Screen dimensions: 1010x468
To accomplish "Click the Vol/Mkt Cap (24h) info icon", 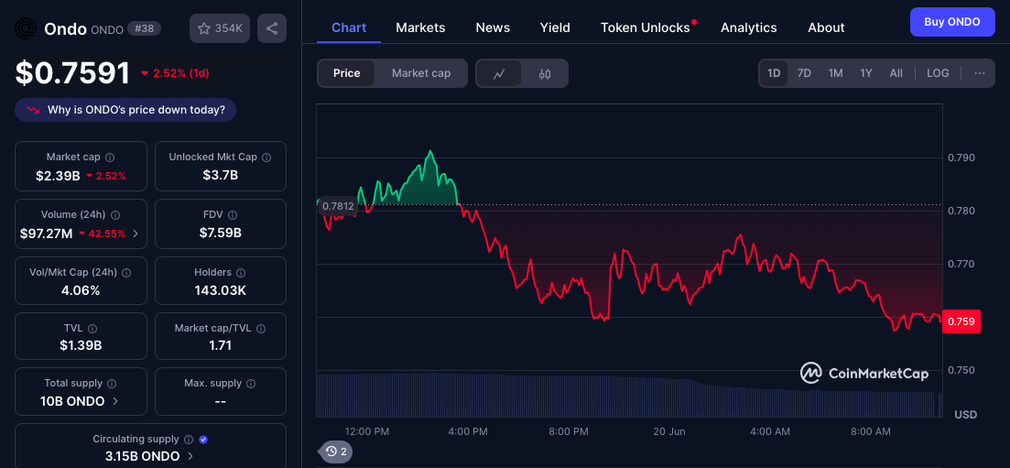I will [x=127, y=273].
